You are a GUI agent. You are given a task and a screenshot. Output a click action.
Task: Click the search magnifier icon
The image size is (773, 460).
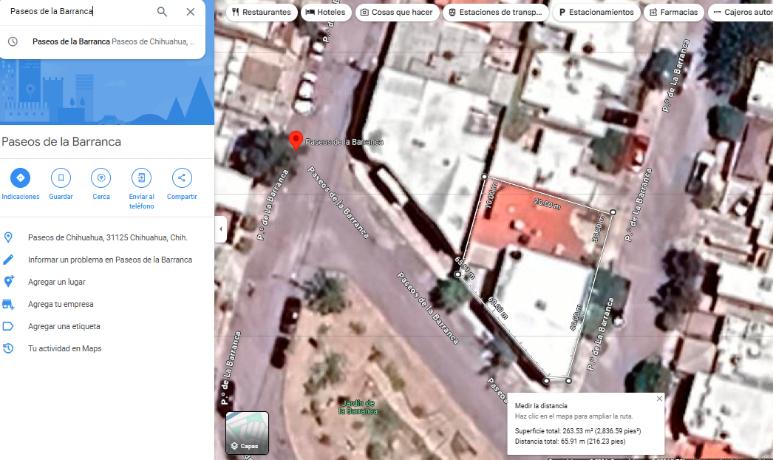[x=162, y=11]
